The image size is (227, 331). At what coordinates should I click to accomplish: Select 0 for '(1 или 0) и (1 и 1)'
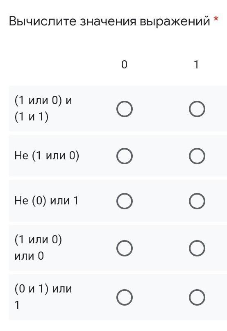pyautogui.click(x=125, y=109)
